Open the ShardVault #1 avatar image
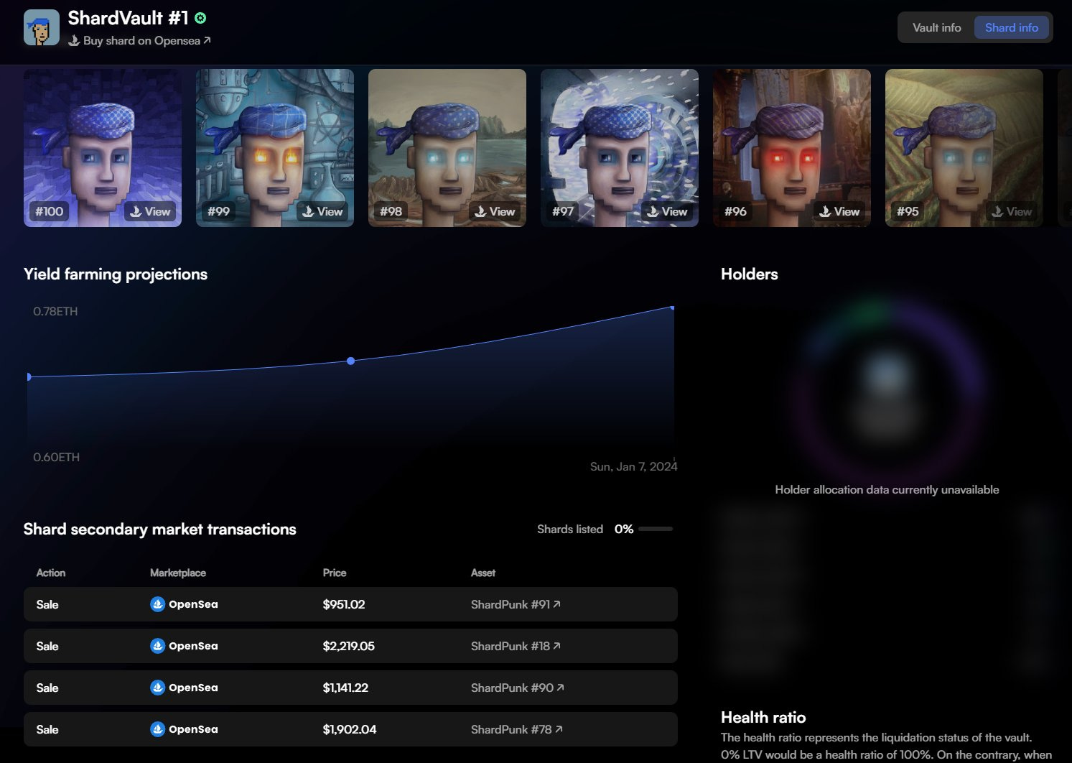The height and width of the screenshot is (763, 1072). (x=42, y=28)
